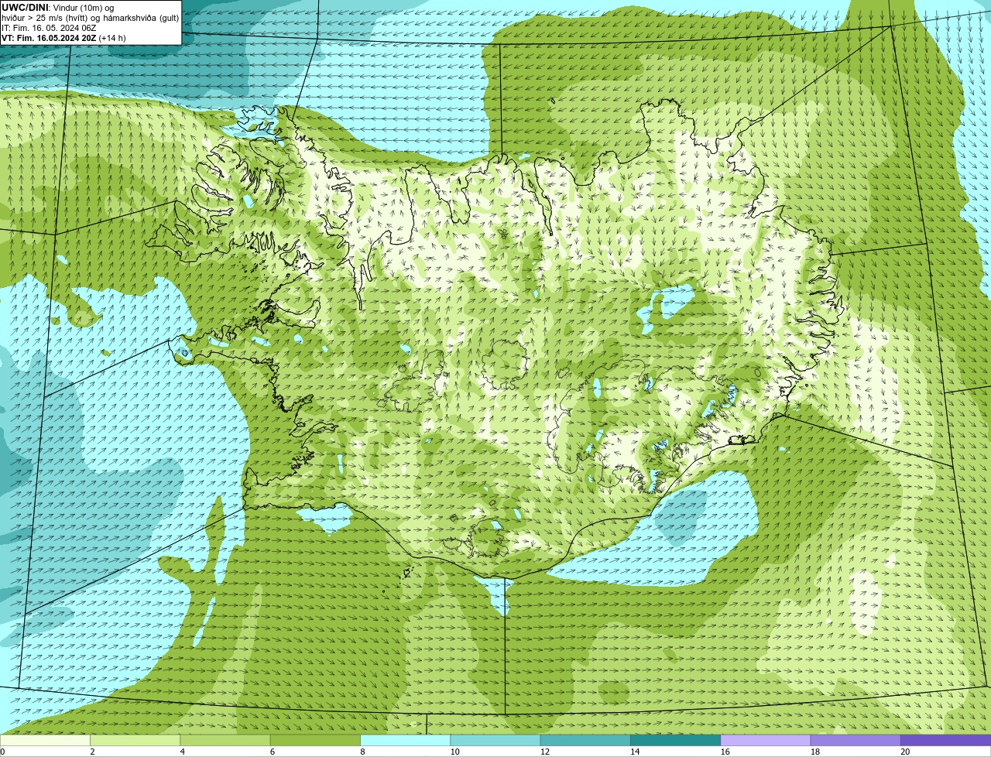The image size is (991, 757).
Task: Click the 2–4 m/s legend color swatch
Action: 135,741
